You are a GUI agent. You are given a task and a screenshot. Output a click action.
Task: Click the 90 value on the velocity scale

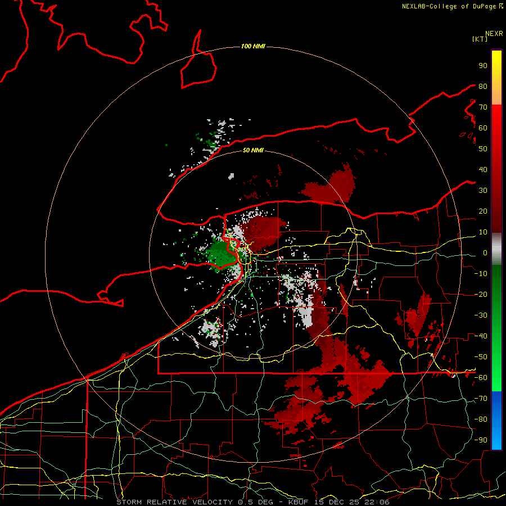(483, 65)
